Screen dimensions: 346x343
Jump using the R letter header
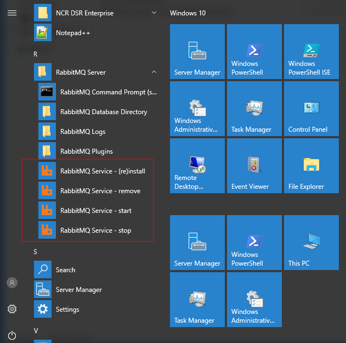click(36, 54)
